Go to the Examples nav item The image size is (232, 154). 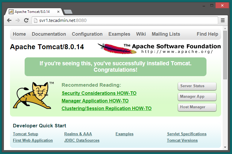(119, 34)
